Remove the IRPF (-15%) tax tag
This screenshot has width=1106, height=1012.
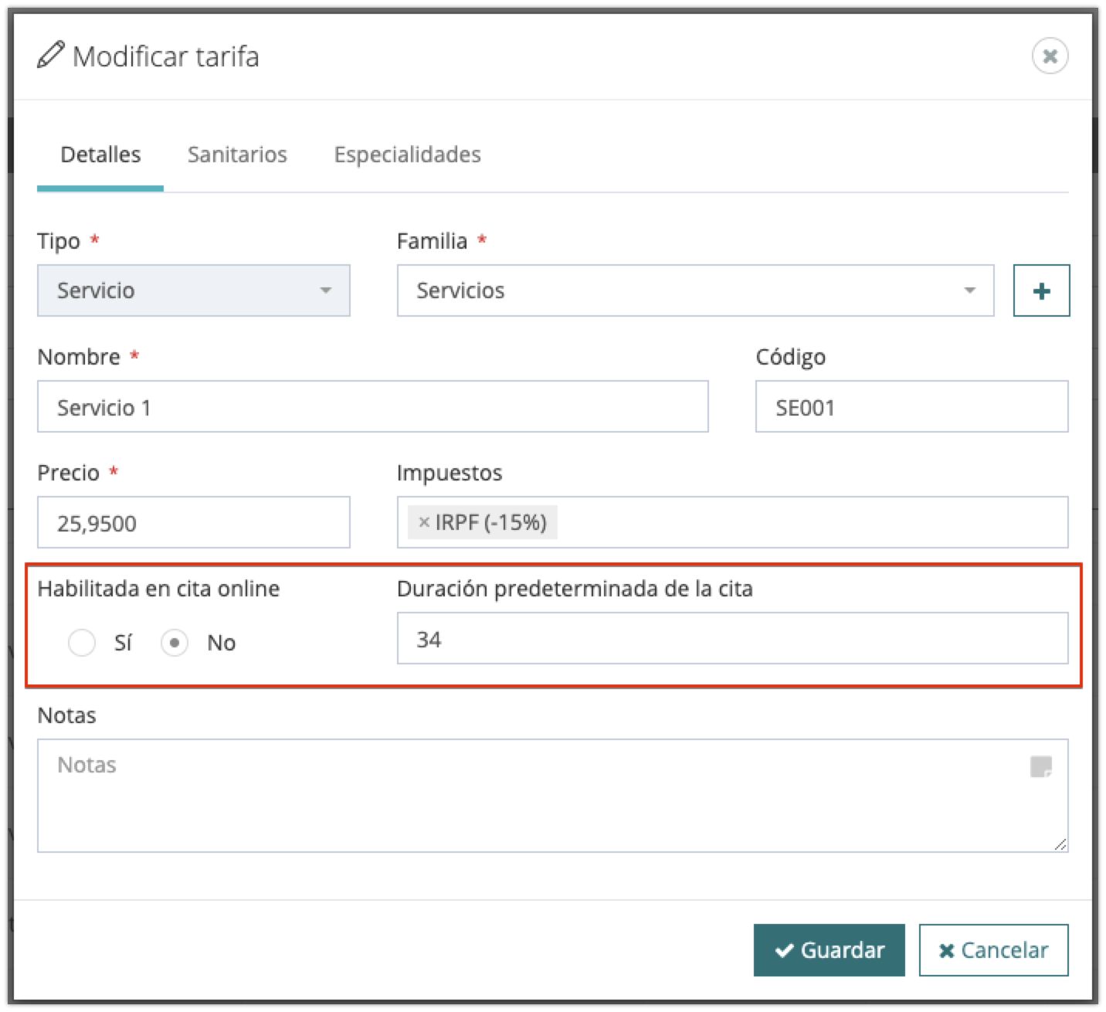[x=423, y=523]
